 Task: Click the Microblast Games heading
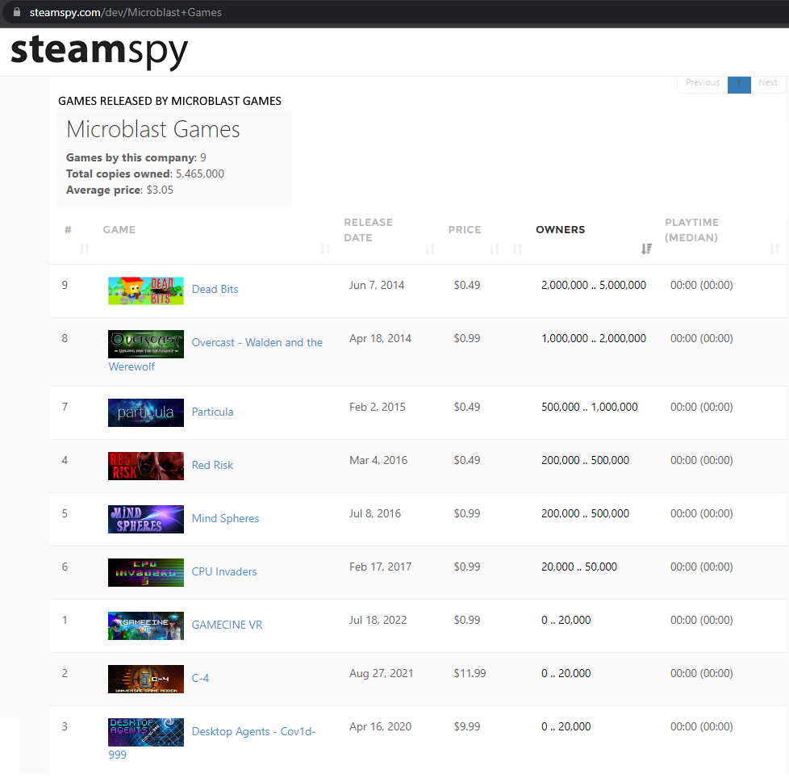(x=153, y=130)
